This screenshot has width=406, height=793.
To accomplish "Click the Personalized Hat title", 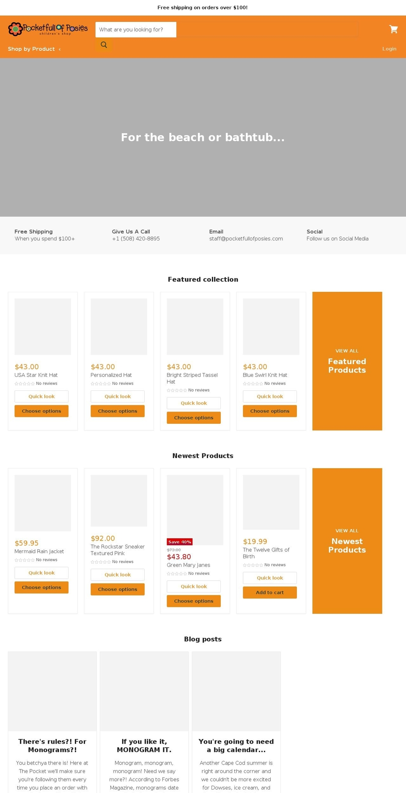I will pos(111,375).
